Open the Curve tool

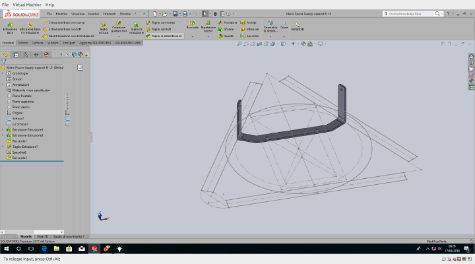284,25
